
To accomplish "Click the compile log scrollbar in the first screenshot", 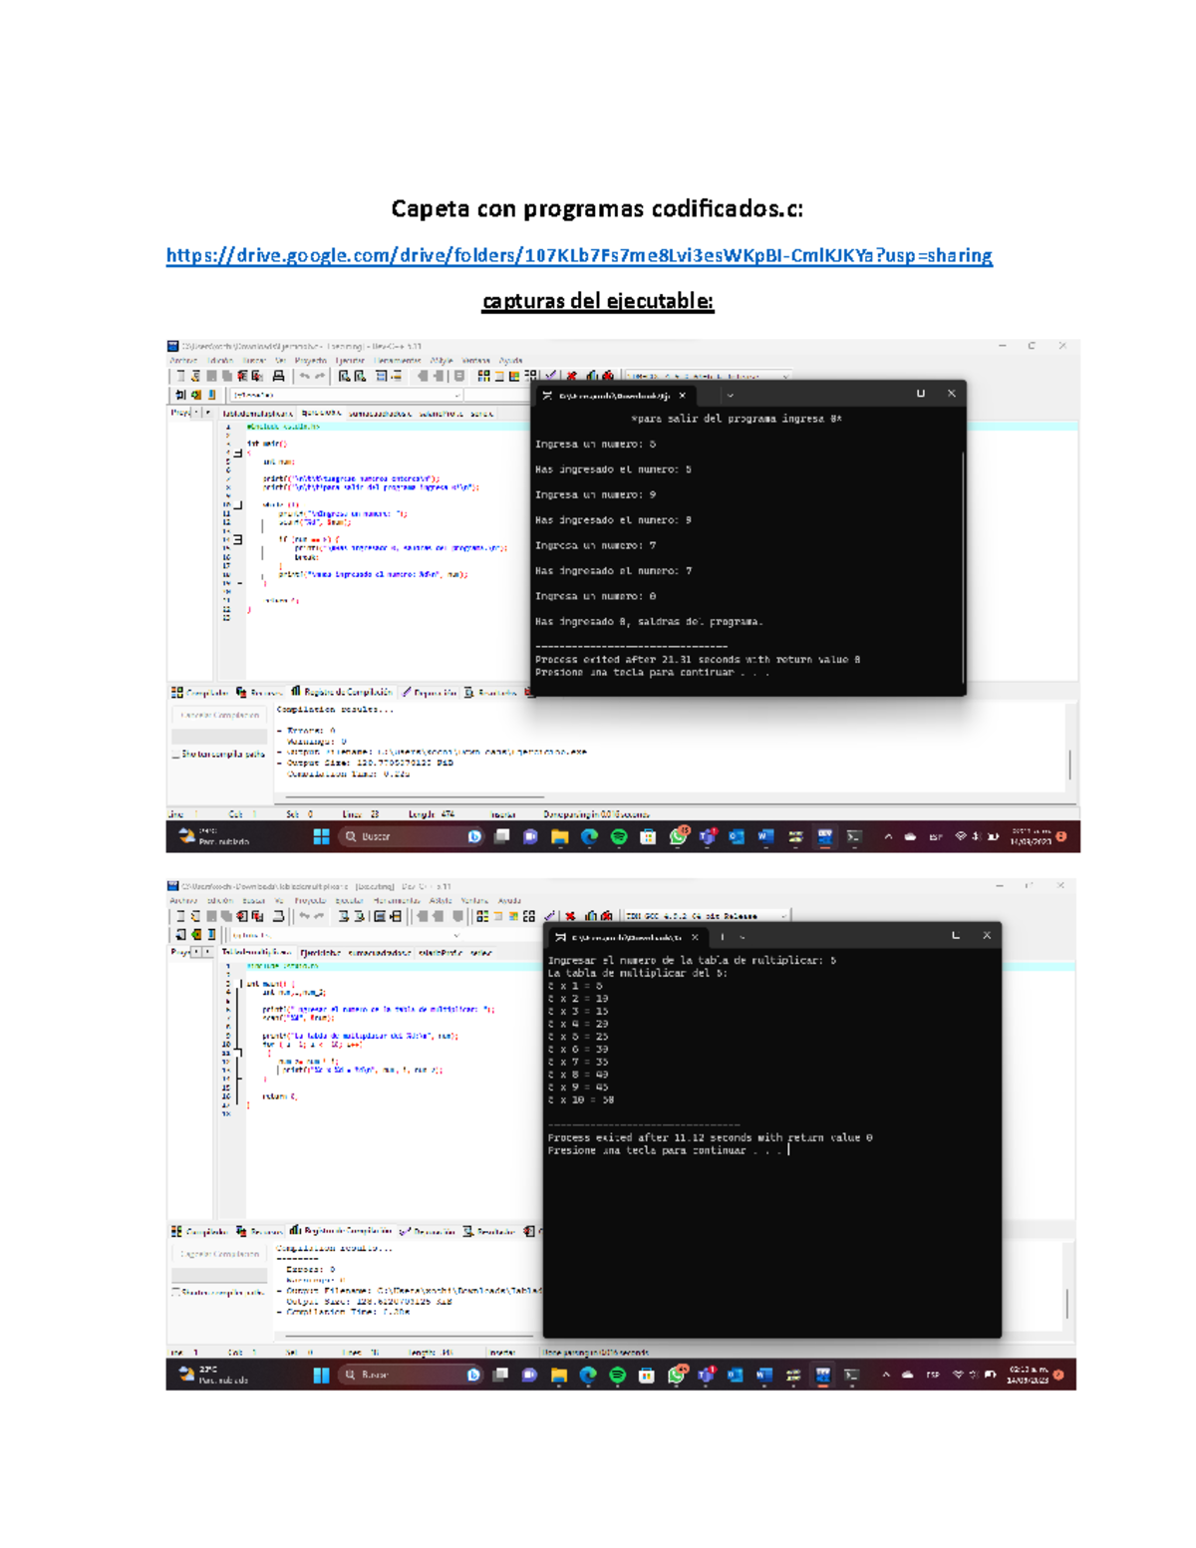I will [x=1070, y=764].
